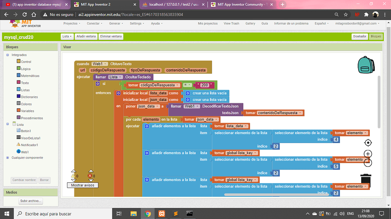Zoom out with the minus icon
Screen dimensions: 391x219
[368, 163]
